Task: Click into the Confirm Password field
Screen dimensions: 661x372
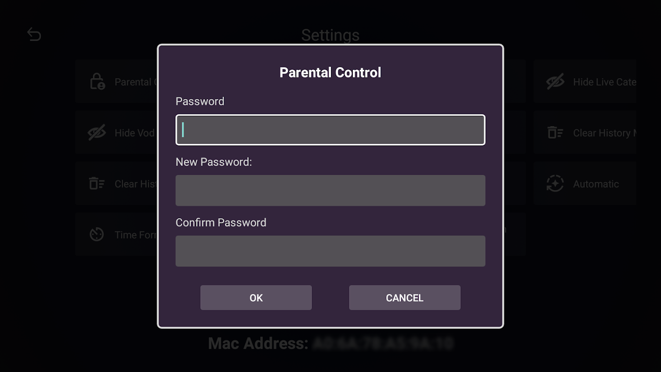Action: (x=330, y=251)
